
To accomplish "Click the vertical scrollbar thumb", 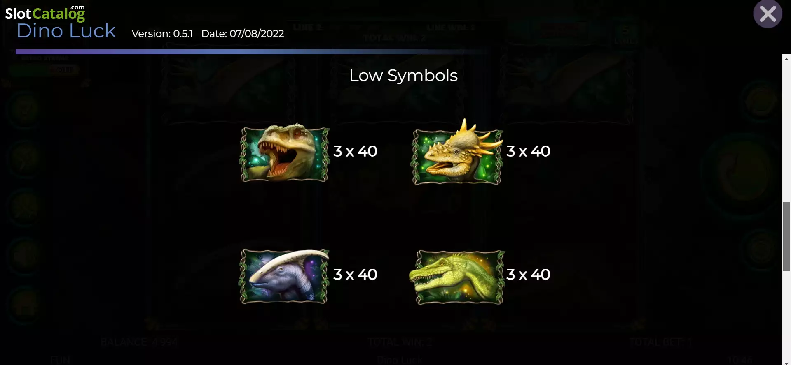I will (x=786, y=237).
